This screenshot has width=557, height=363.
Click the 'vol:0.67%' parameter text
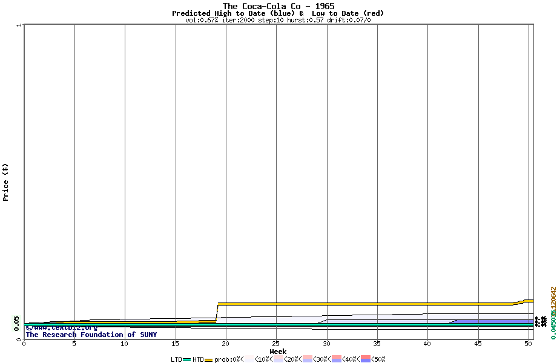(202, 20)
